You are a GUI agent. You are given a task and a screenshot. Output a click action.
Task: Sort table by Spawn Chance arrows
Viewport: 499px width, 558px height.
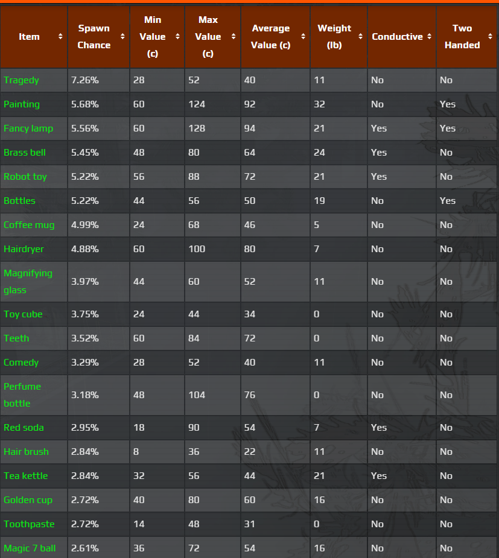click(122, 37)
